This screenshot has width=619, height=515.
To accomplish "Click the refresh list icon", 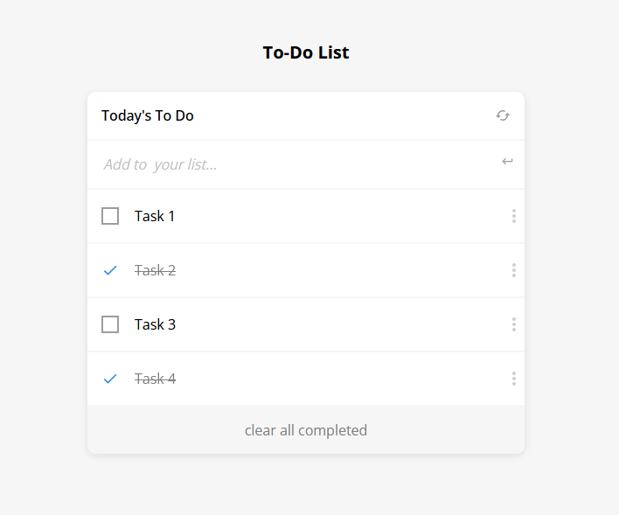I will click(503, 115).
